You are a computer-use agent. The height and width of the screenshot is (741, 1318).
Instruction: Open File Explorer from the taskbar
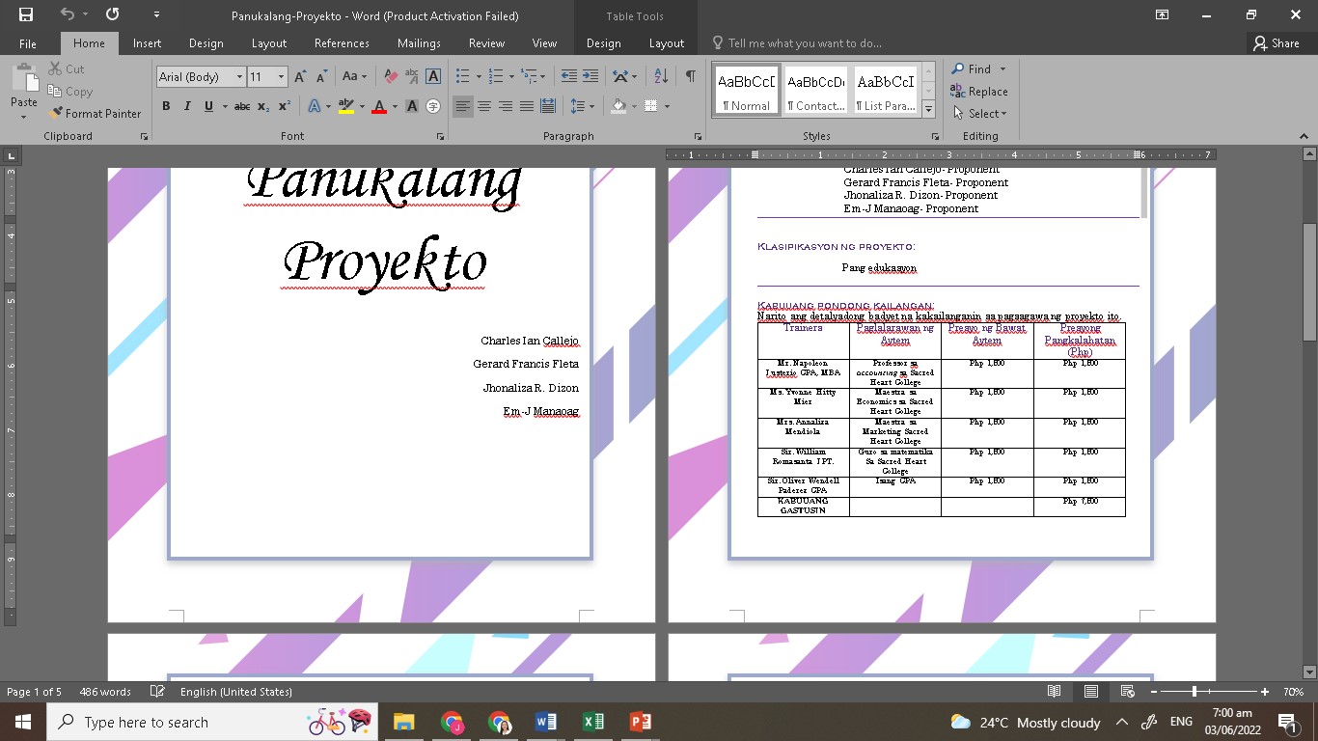click(403, 722)
